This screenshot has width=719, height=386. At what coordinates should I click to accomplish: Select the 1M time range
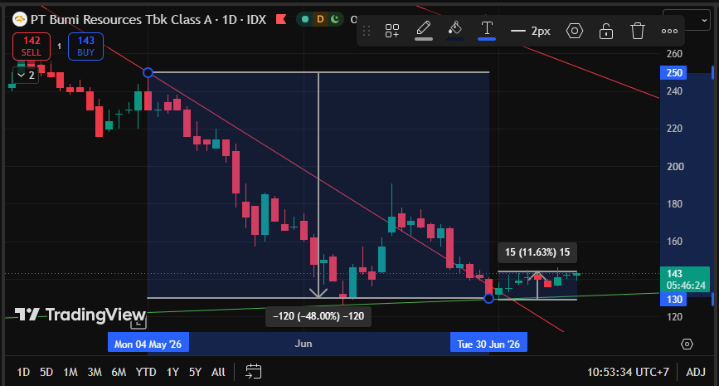[70, 372]
